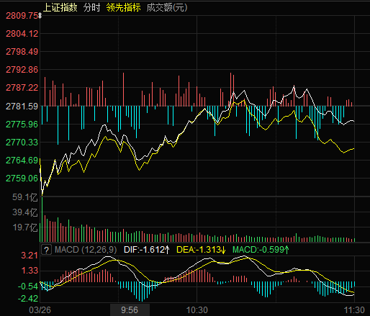The image size is (370, 316).
Task: Open the 成交额(元) indicator option
Action: tap(167, 8)
